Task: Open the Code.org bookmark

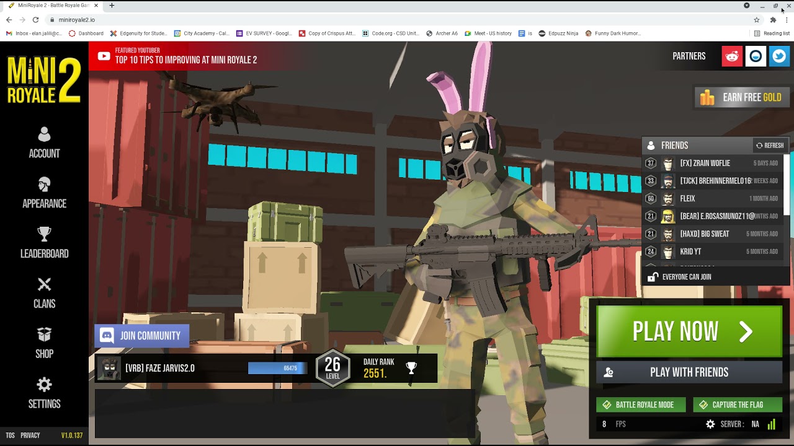Action: [x=391, y=33]
